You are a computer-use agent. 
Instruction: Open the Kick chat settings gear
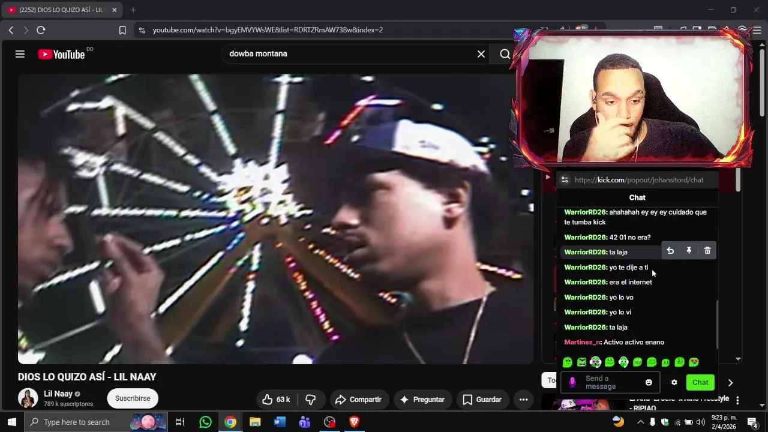pyautogui.click(x=674, y=382)
